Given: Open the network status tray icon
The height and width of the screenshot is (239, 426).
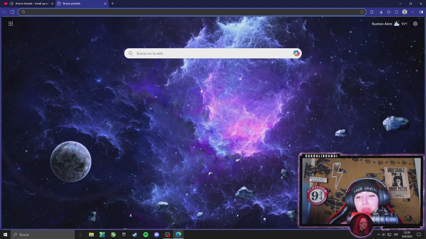Looking at the screenshot, I should click(389, 235).
